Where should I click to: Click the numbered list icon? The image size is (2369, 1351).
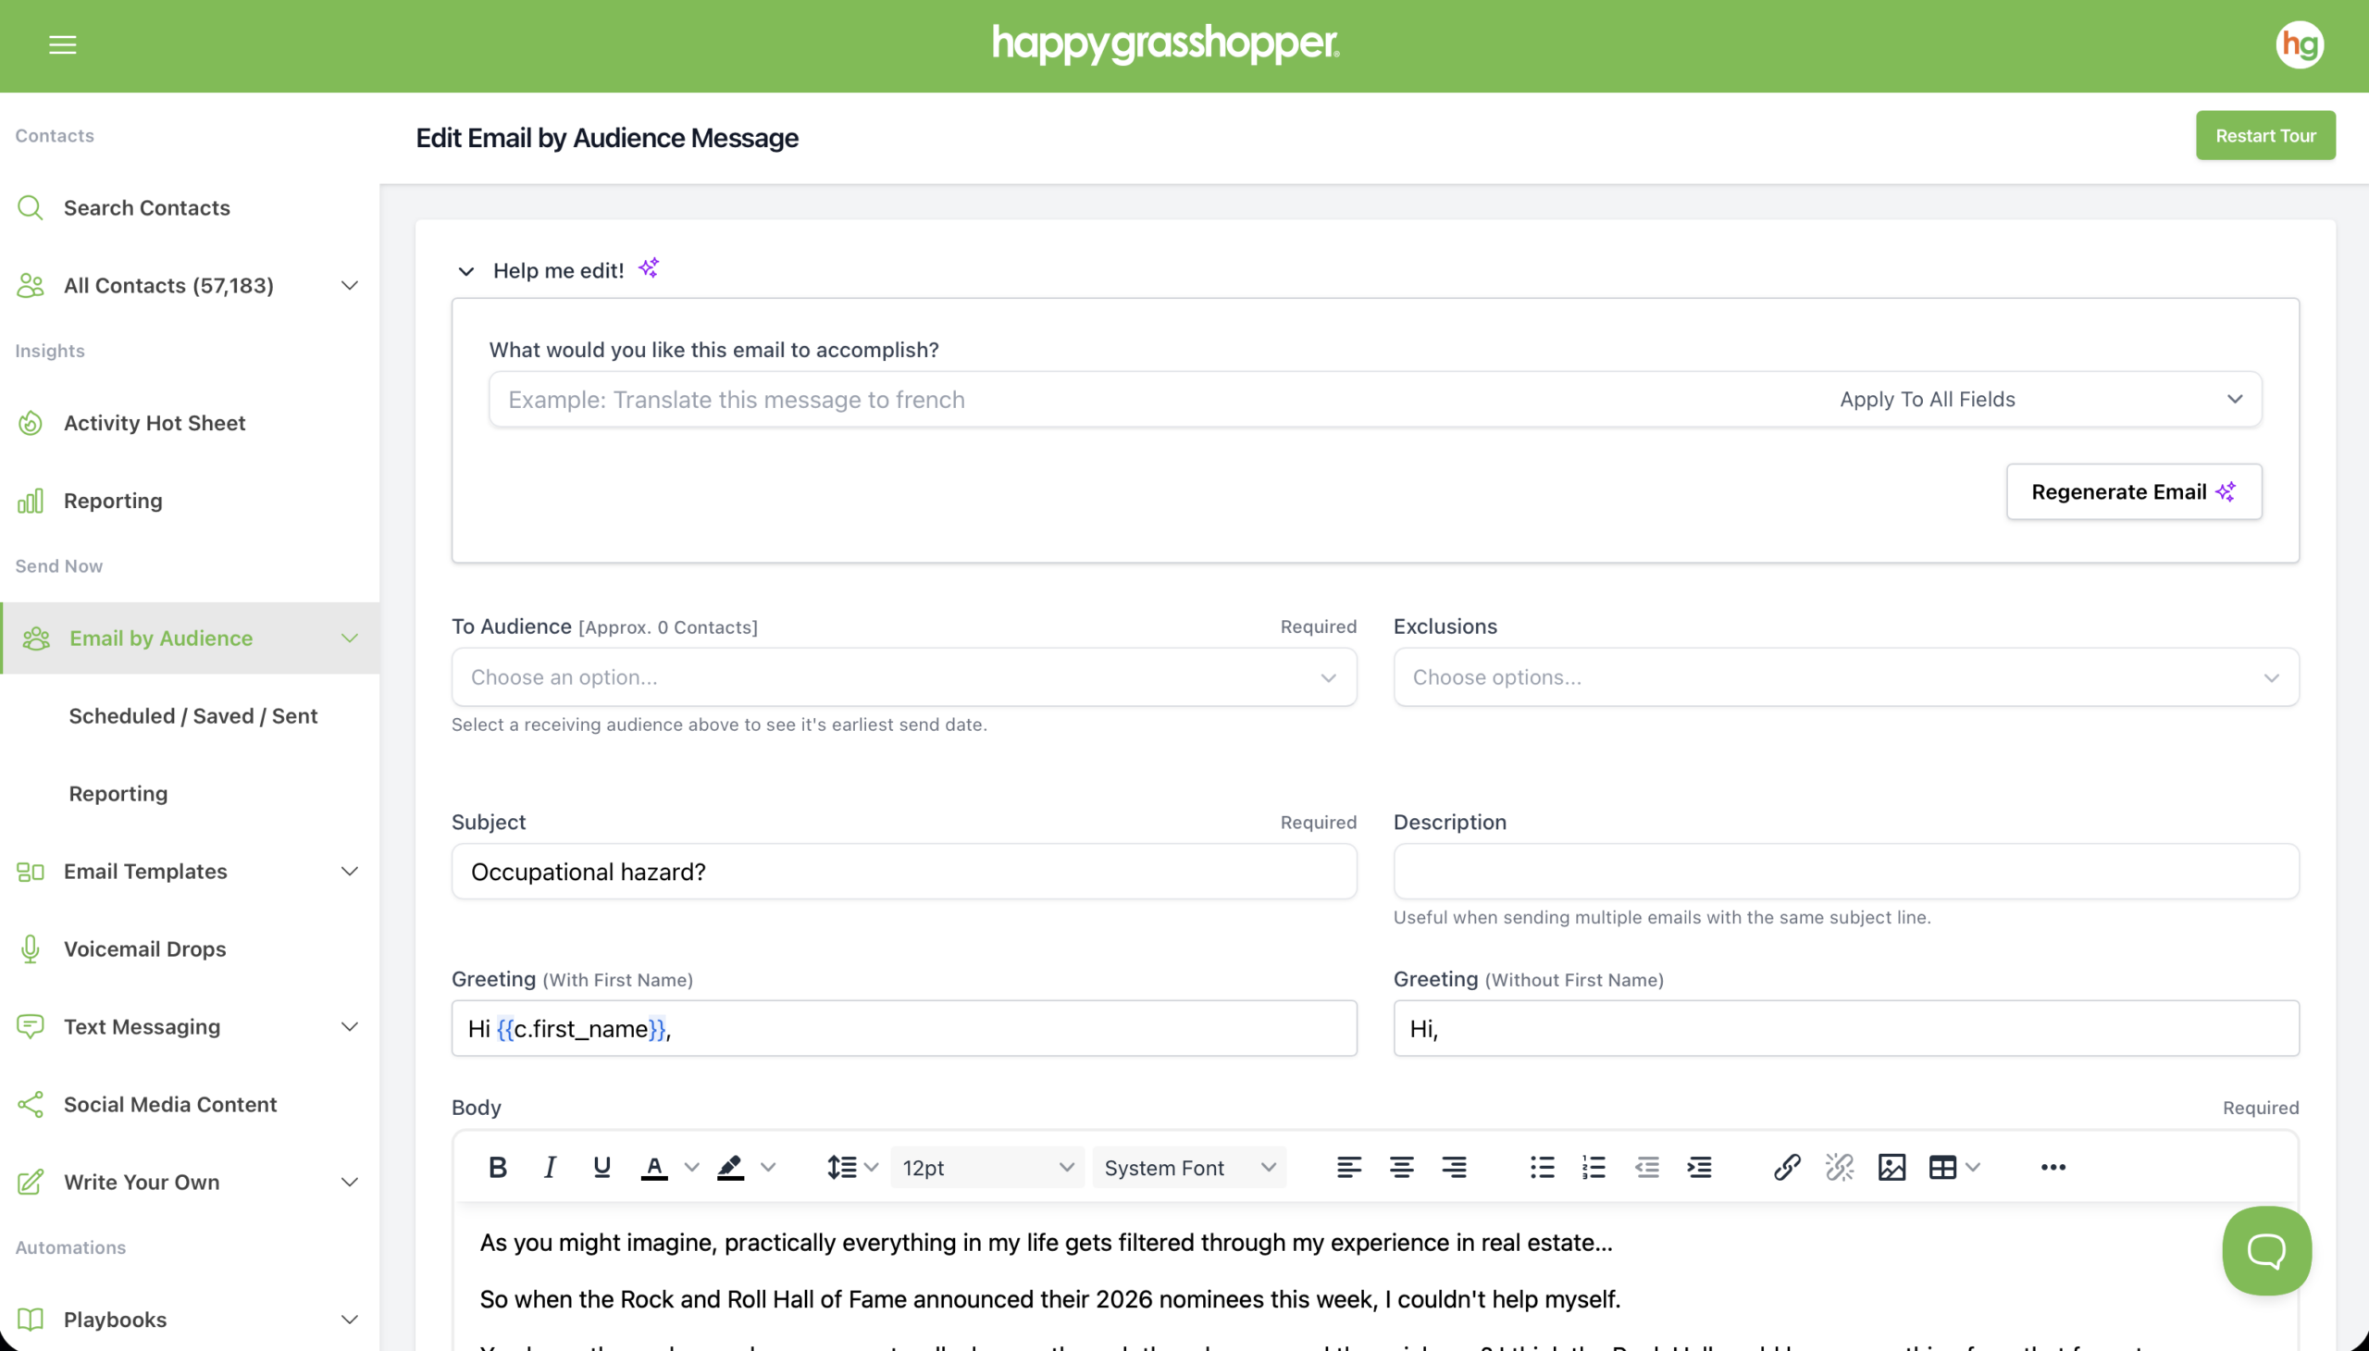click(1594, 1167)
